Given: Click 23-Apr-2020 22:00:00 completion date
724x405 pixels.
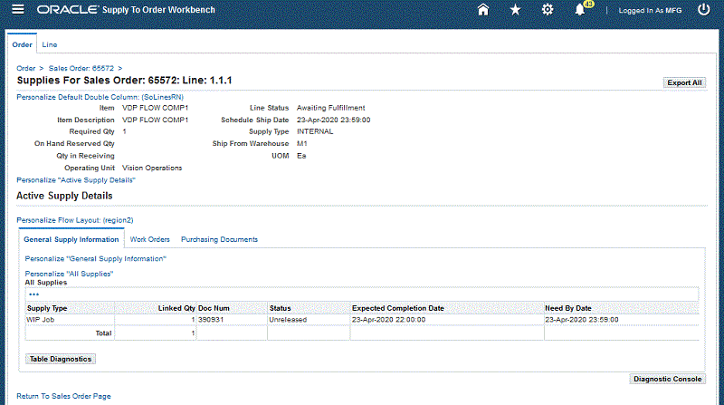Looking at the screenshot, I should coord(389,320).
